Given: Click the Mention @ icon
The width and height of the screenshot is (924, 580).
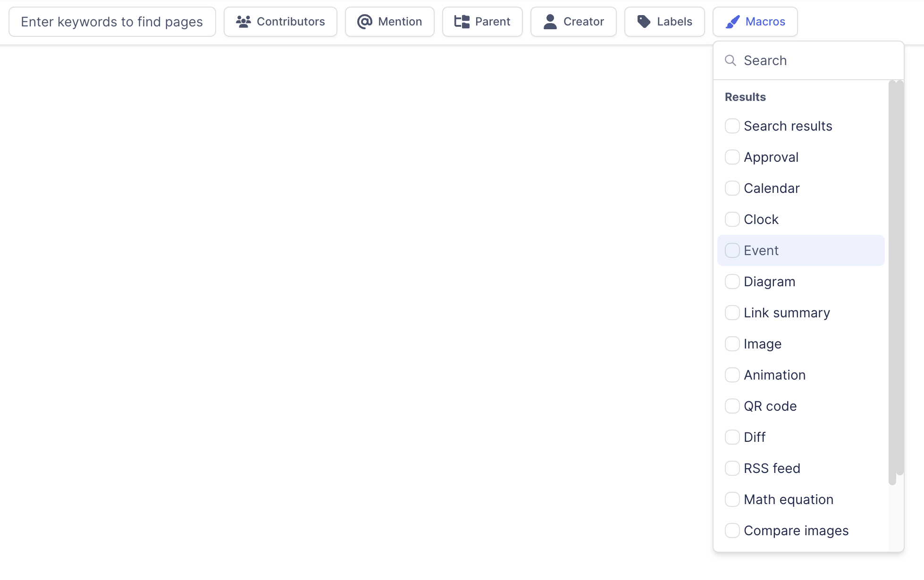Looking at the screenshot, I should (x=364, y=21).
